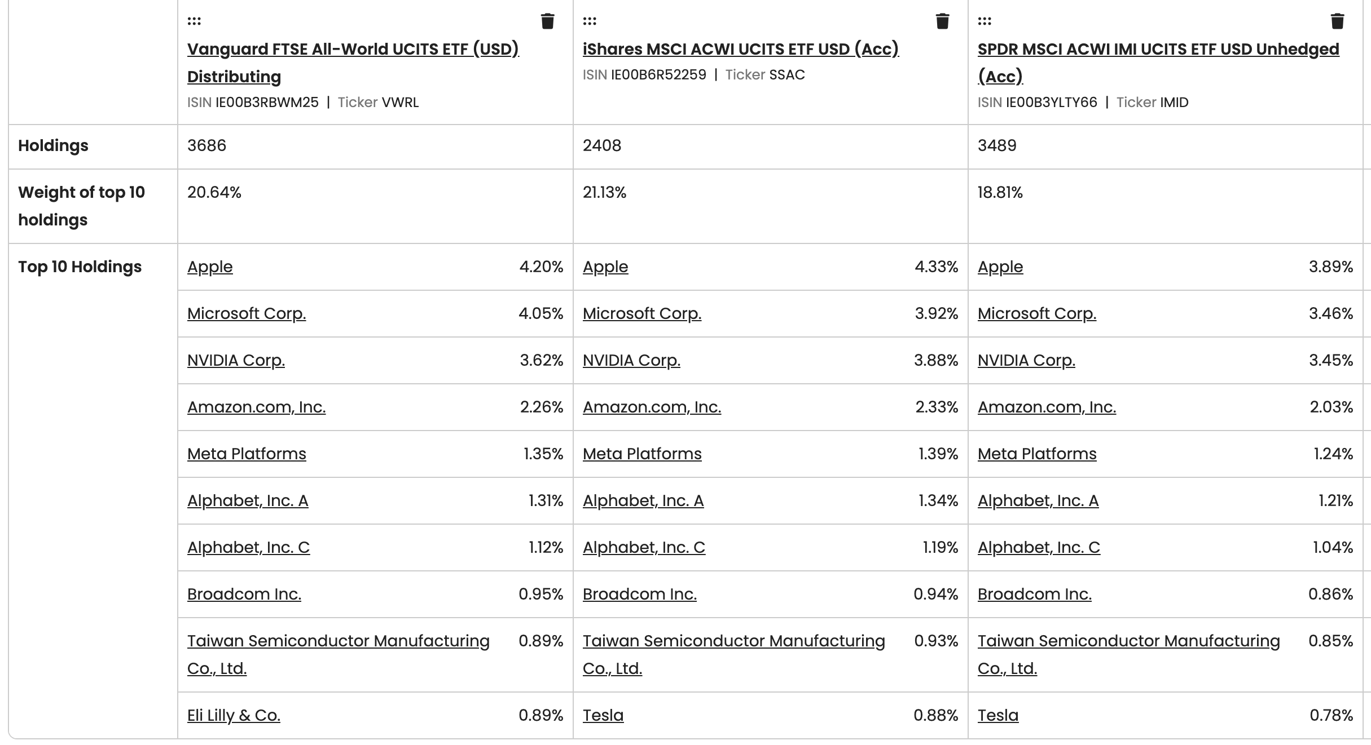Select Apple weight 4.20% in Vanguard column
Viewport: 1371px width, 745px height.
click(x=541, y=267)
